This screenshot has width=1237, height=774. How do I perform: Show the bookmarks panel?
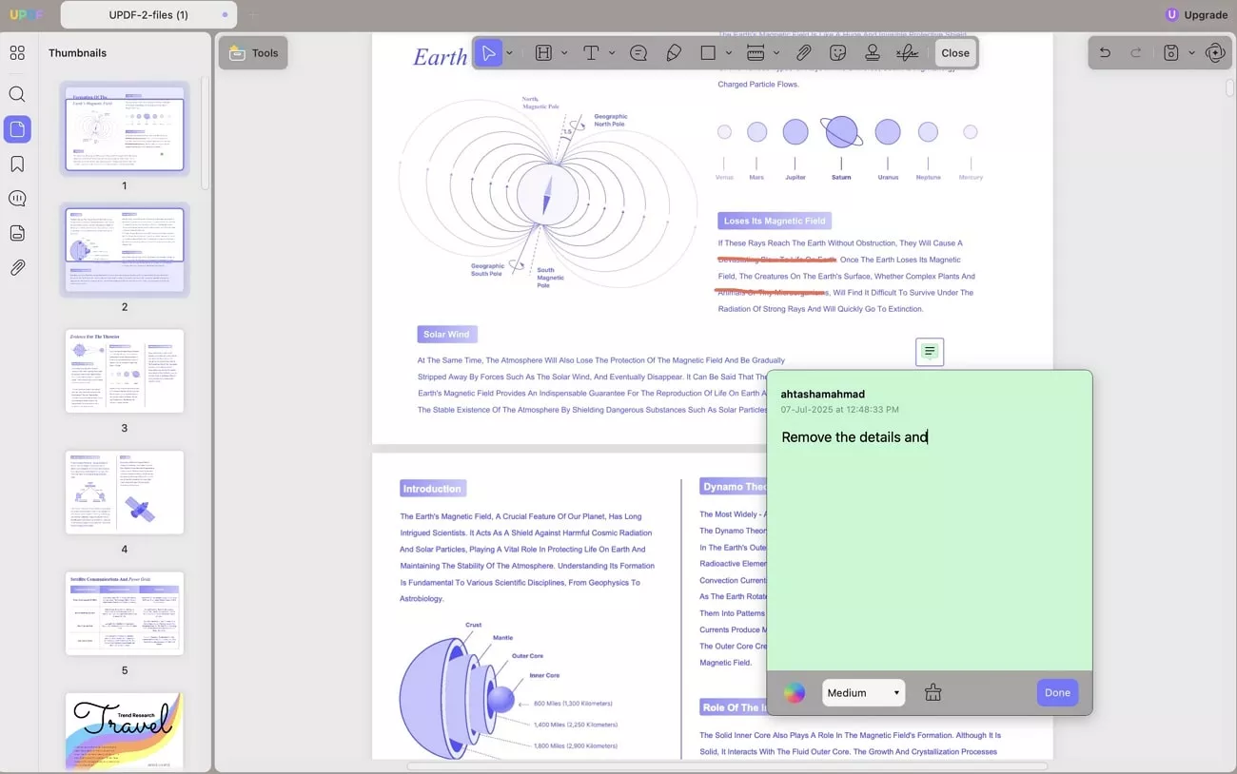pyautogui.click(x=17, y=164)
